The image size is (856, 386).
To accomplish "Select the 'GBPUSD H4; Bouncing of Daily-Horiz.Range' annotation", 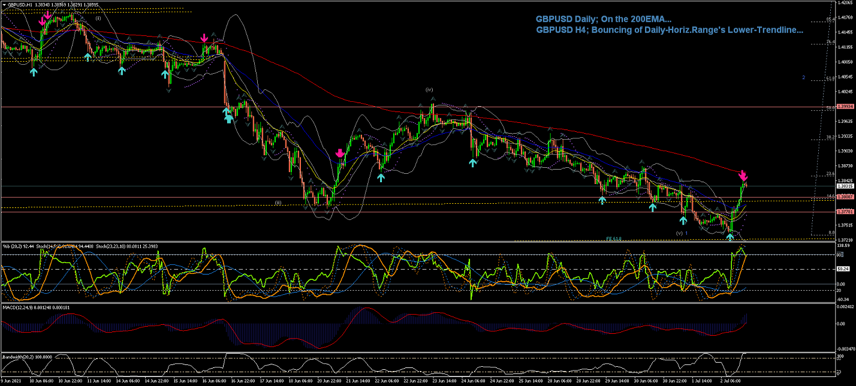I will (670, 29).
